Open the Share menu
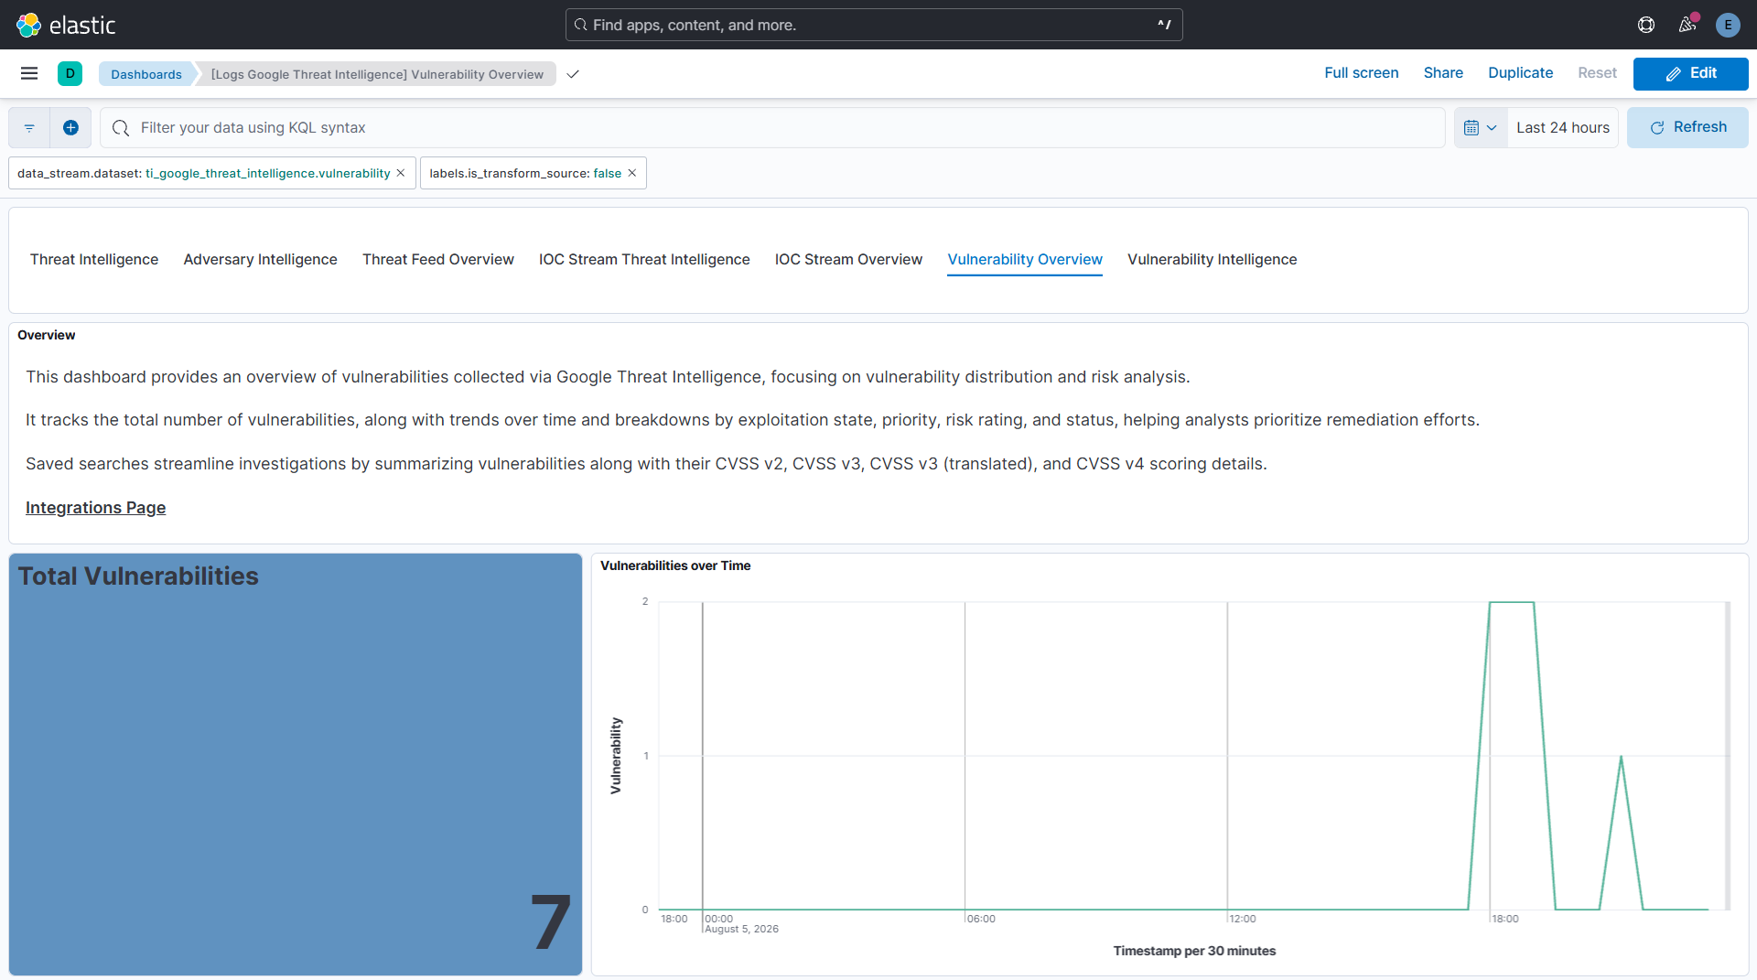Image resolution: width=1757 pixels, height=980 pixels. 1443,73
